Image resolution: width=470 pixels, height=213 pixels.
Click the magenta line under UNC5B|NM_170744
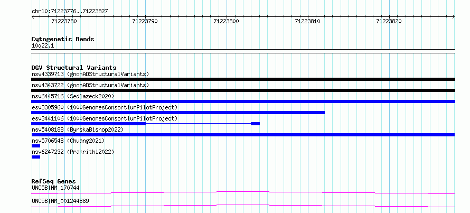pos(243,192)
